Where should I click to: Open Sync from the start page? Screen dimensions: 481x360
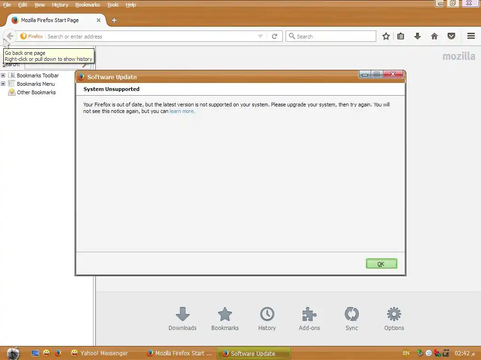point(351,319)
